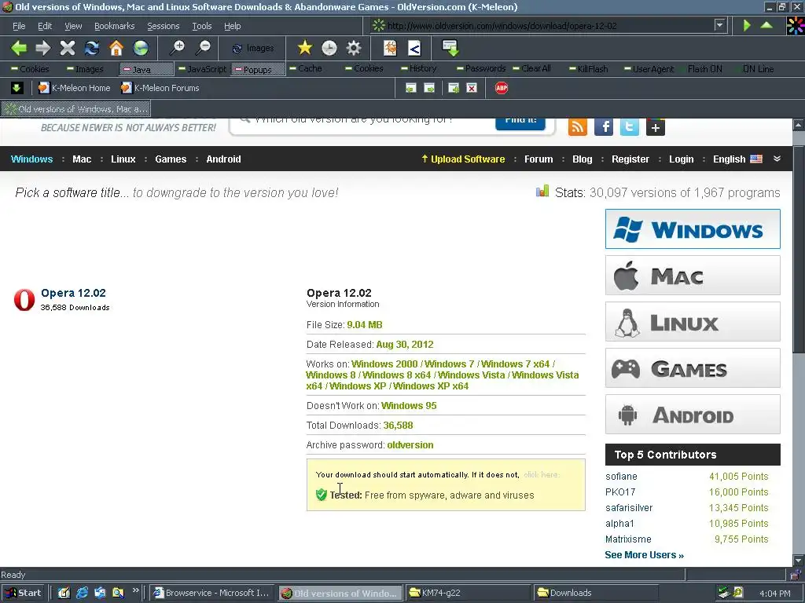Image resolution: width=805 pixels, height=603 pixels.
Task: Reload the page with refresh icon
Action: pyautogui.click(x=92, y=48)
